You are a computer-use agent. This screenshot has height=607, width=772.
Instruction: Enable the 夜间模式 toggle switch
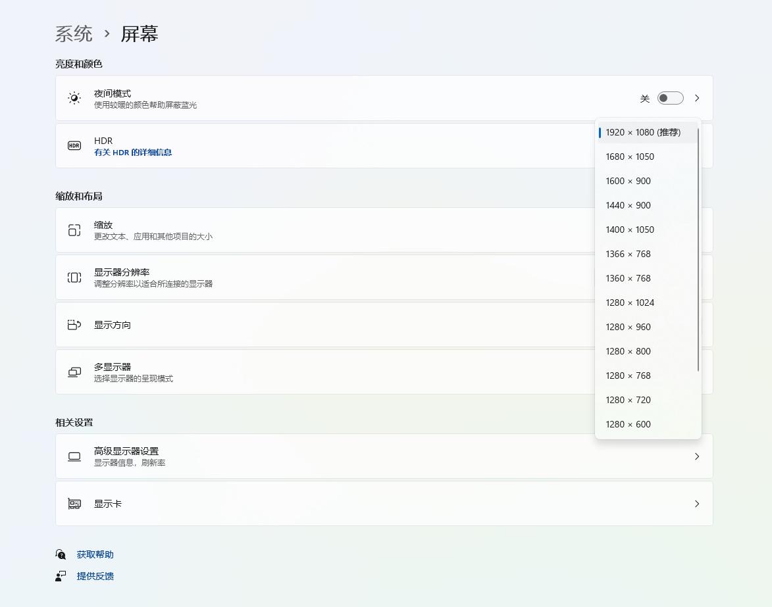[670, 97]
